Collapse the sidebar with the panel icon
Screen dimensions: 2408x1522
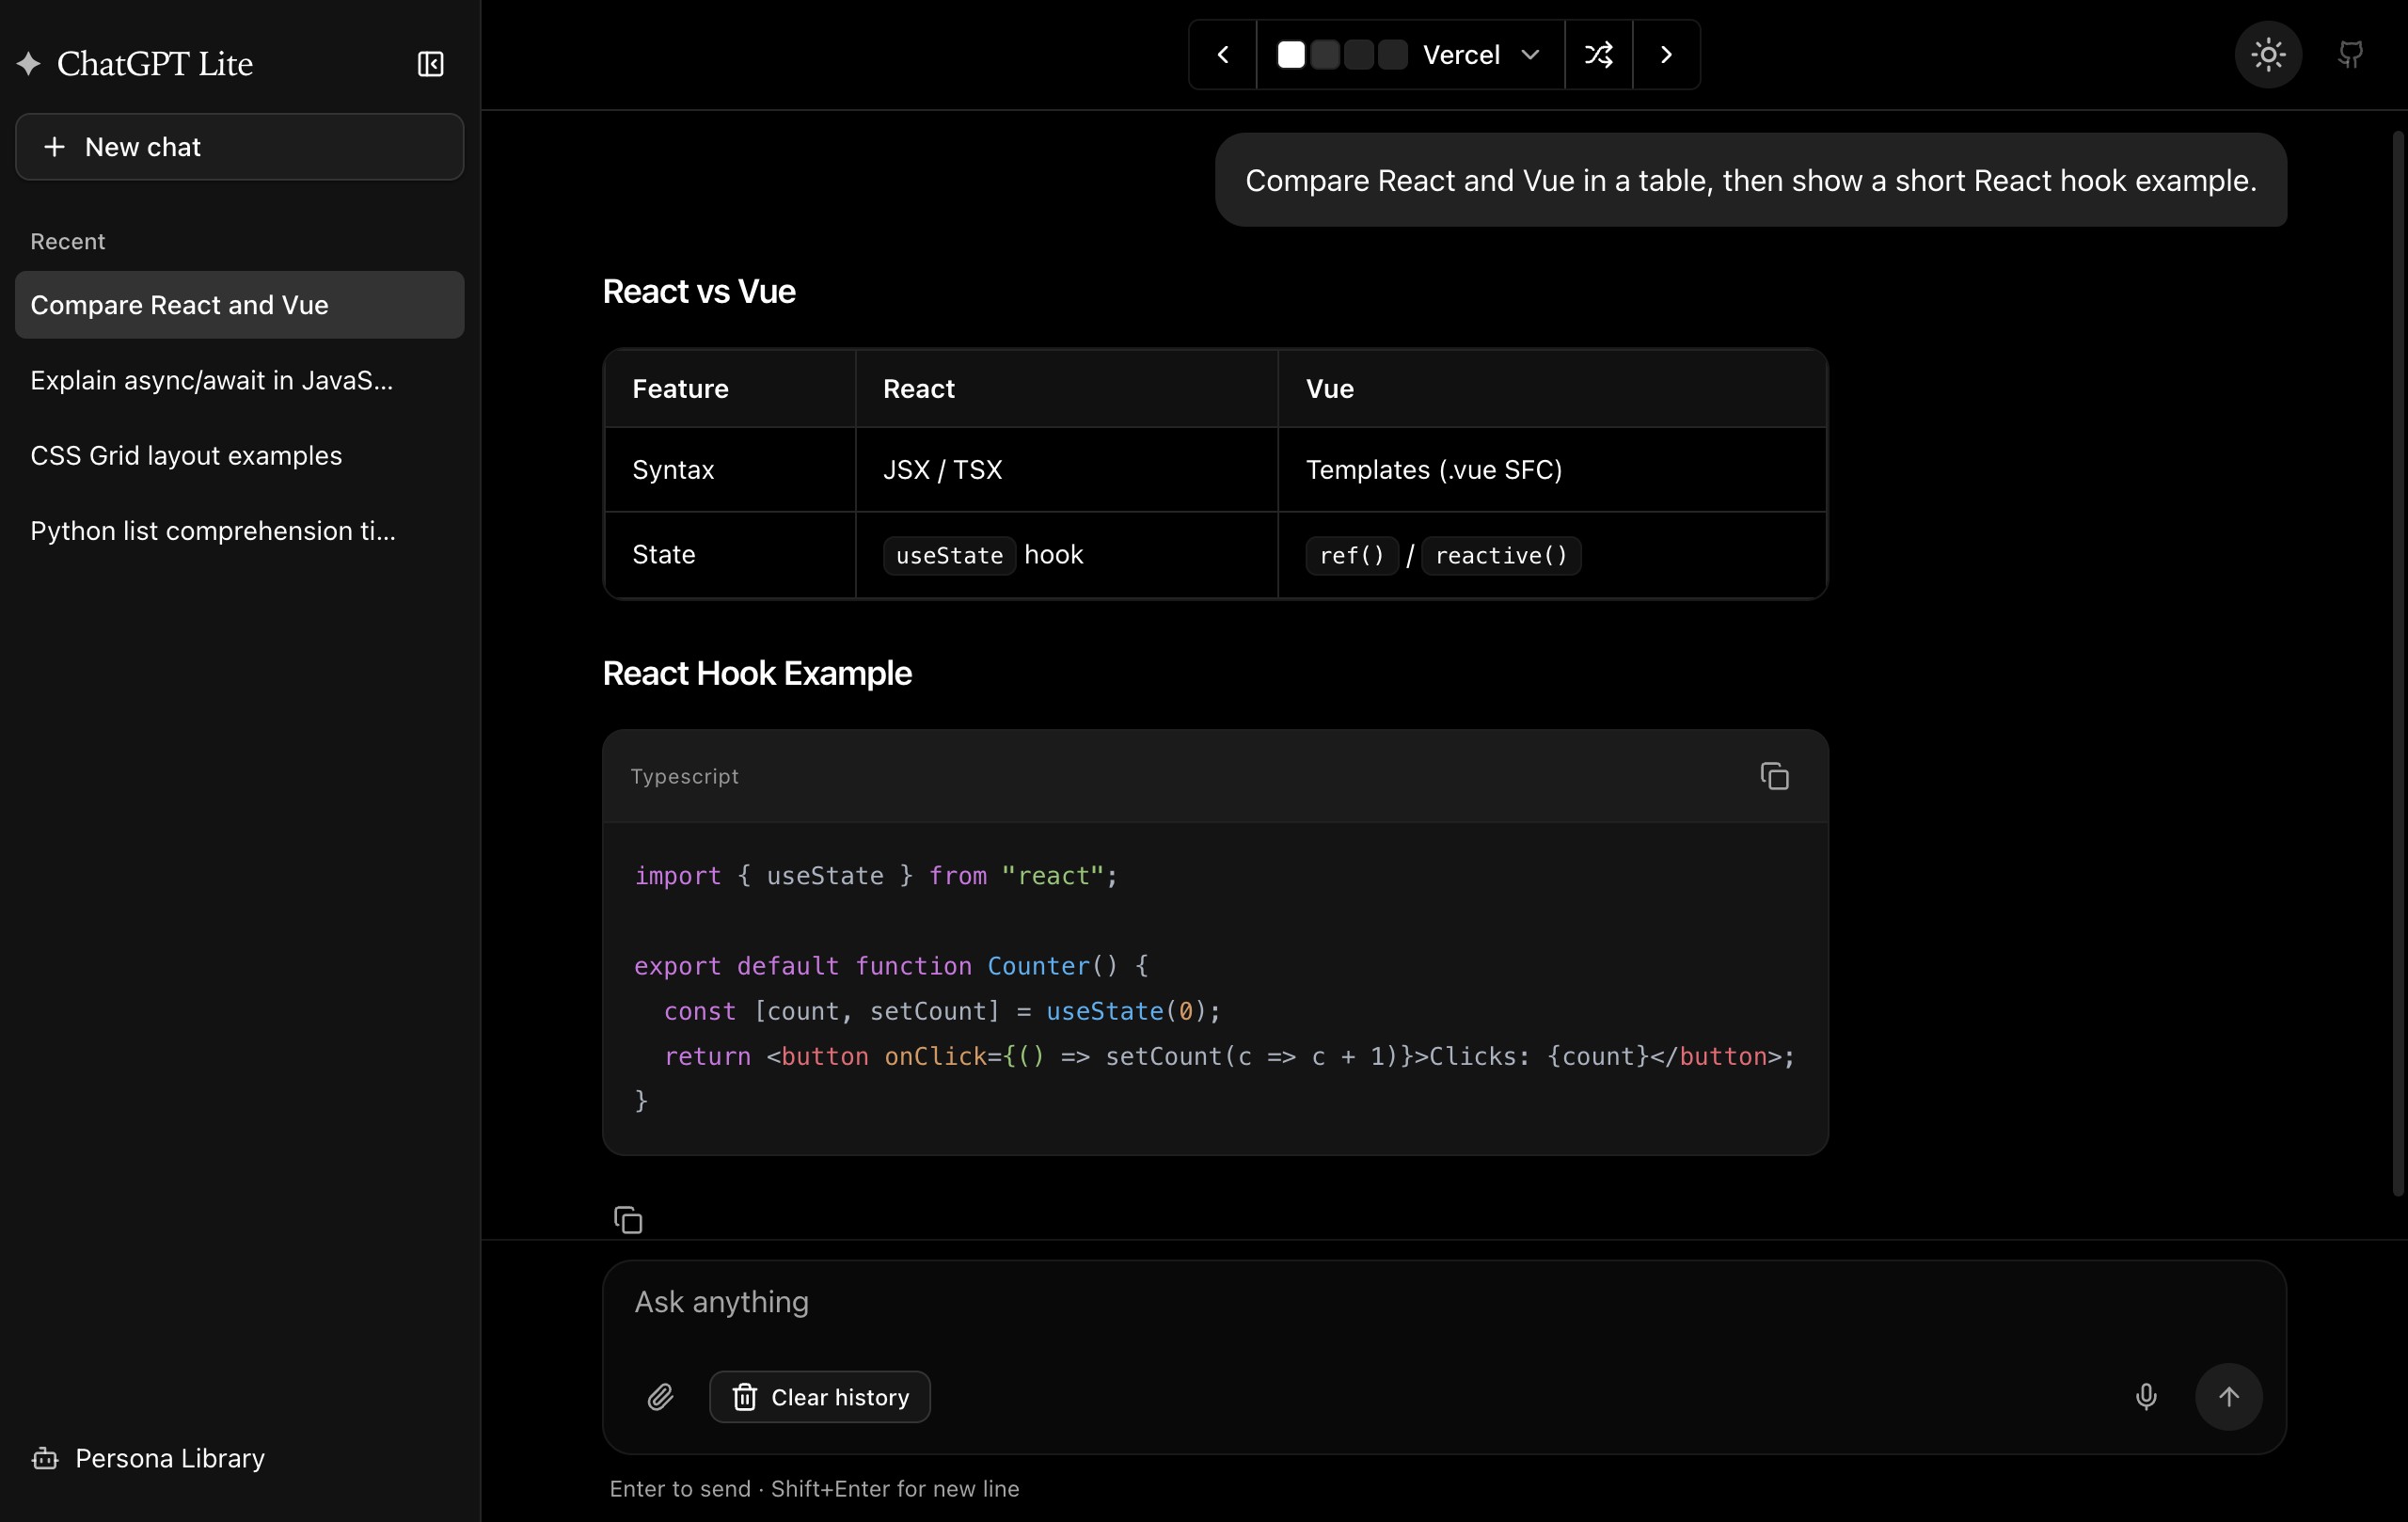click(x=430, y=64)
